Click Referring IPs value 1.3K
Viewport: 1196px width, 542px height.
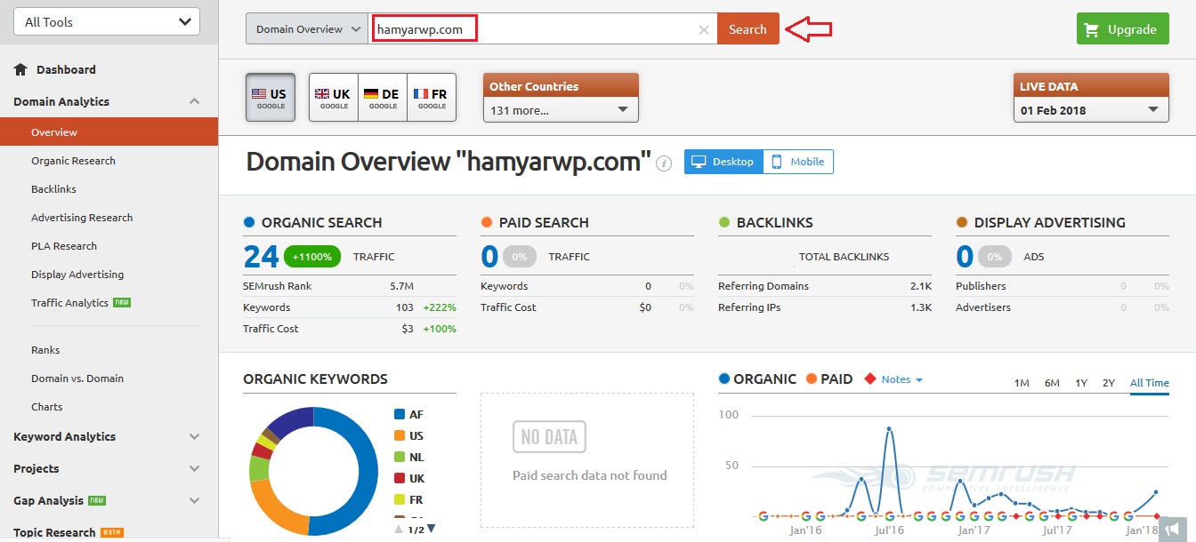(921, 307)
